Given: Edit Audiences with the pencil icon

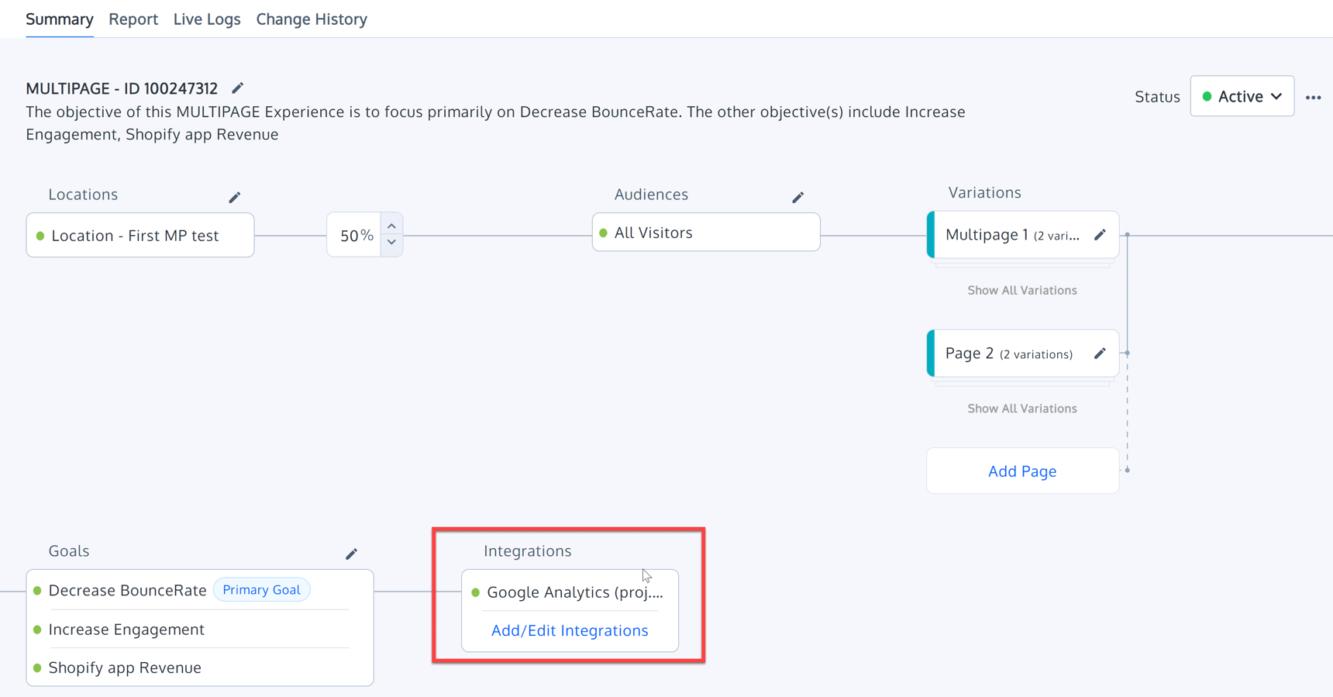Looking at the screenshot, I should point(798,197).
